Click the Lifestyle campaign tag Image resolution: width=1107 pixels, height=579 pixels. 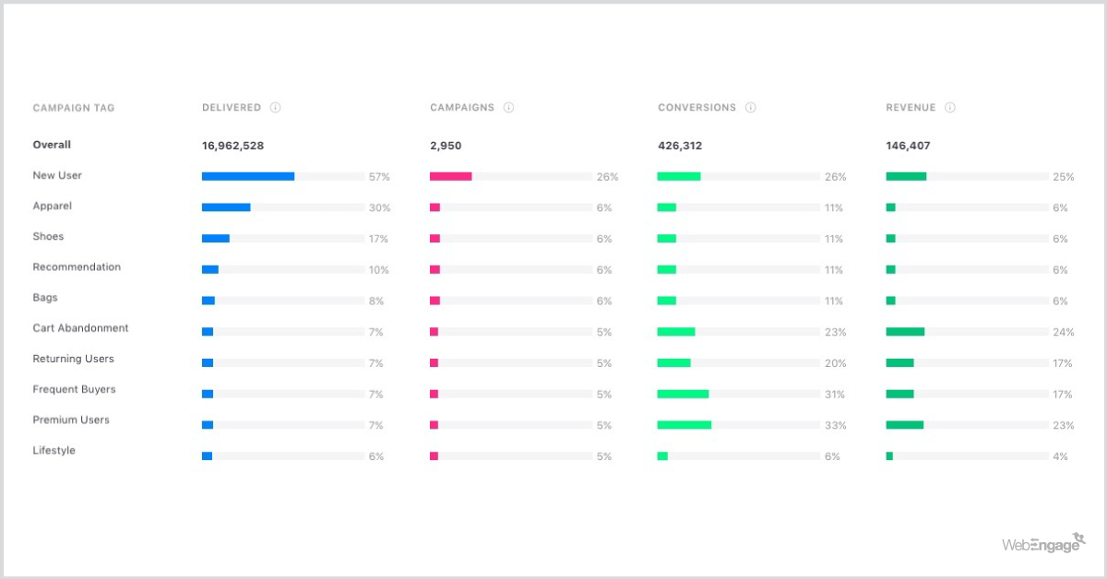coord(54,450)
